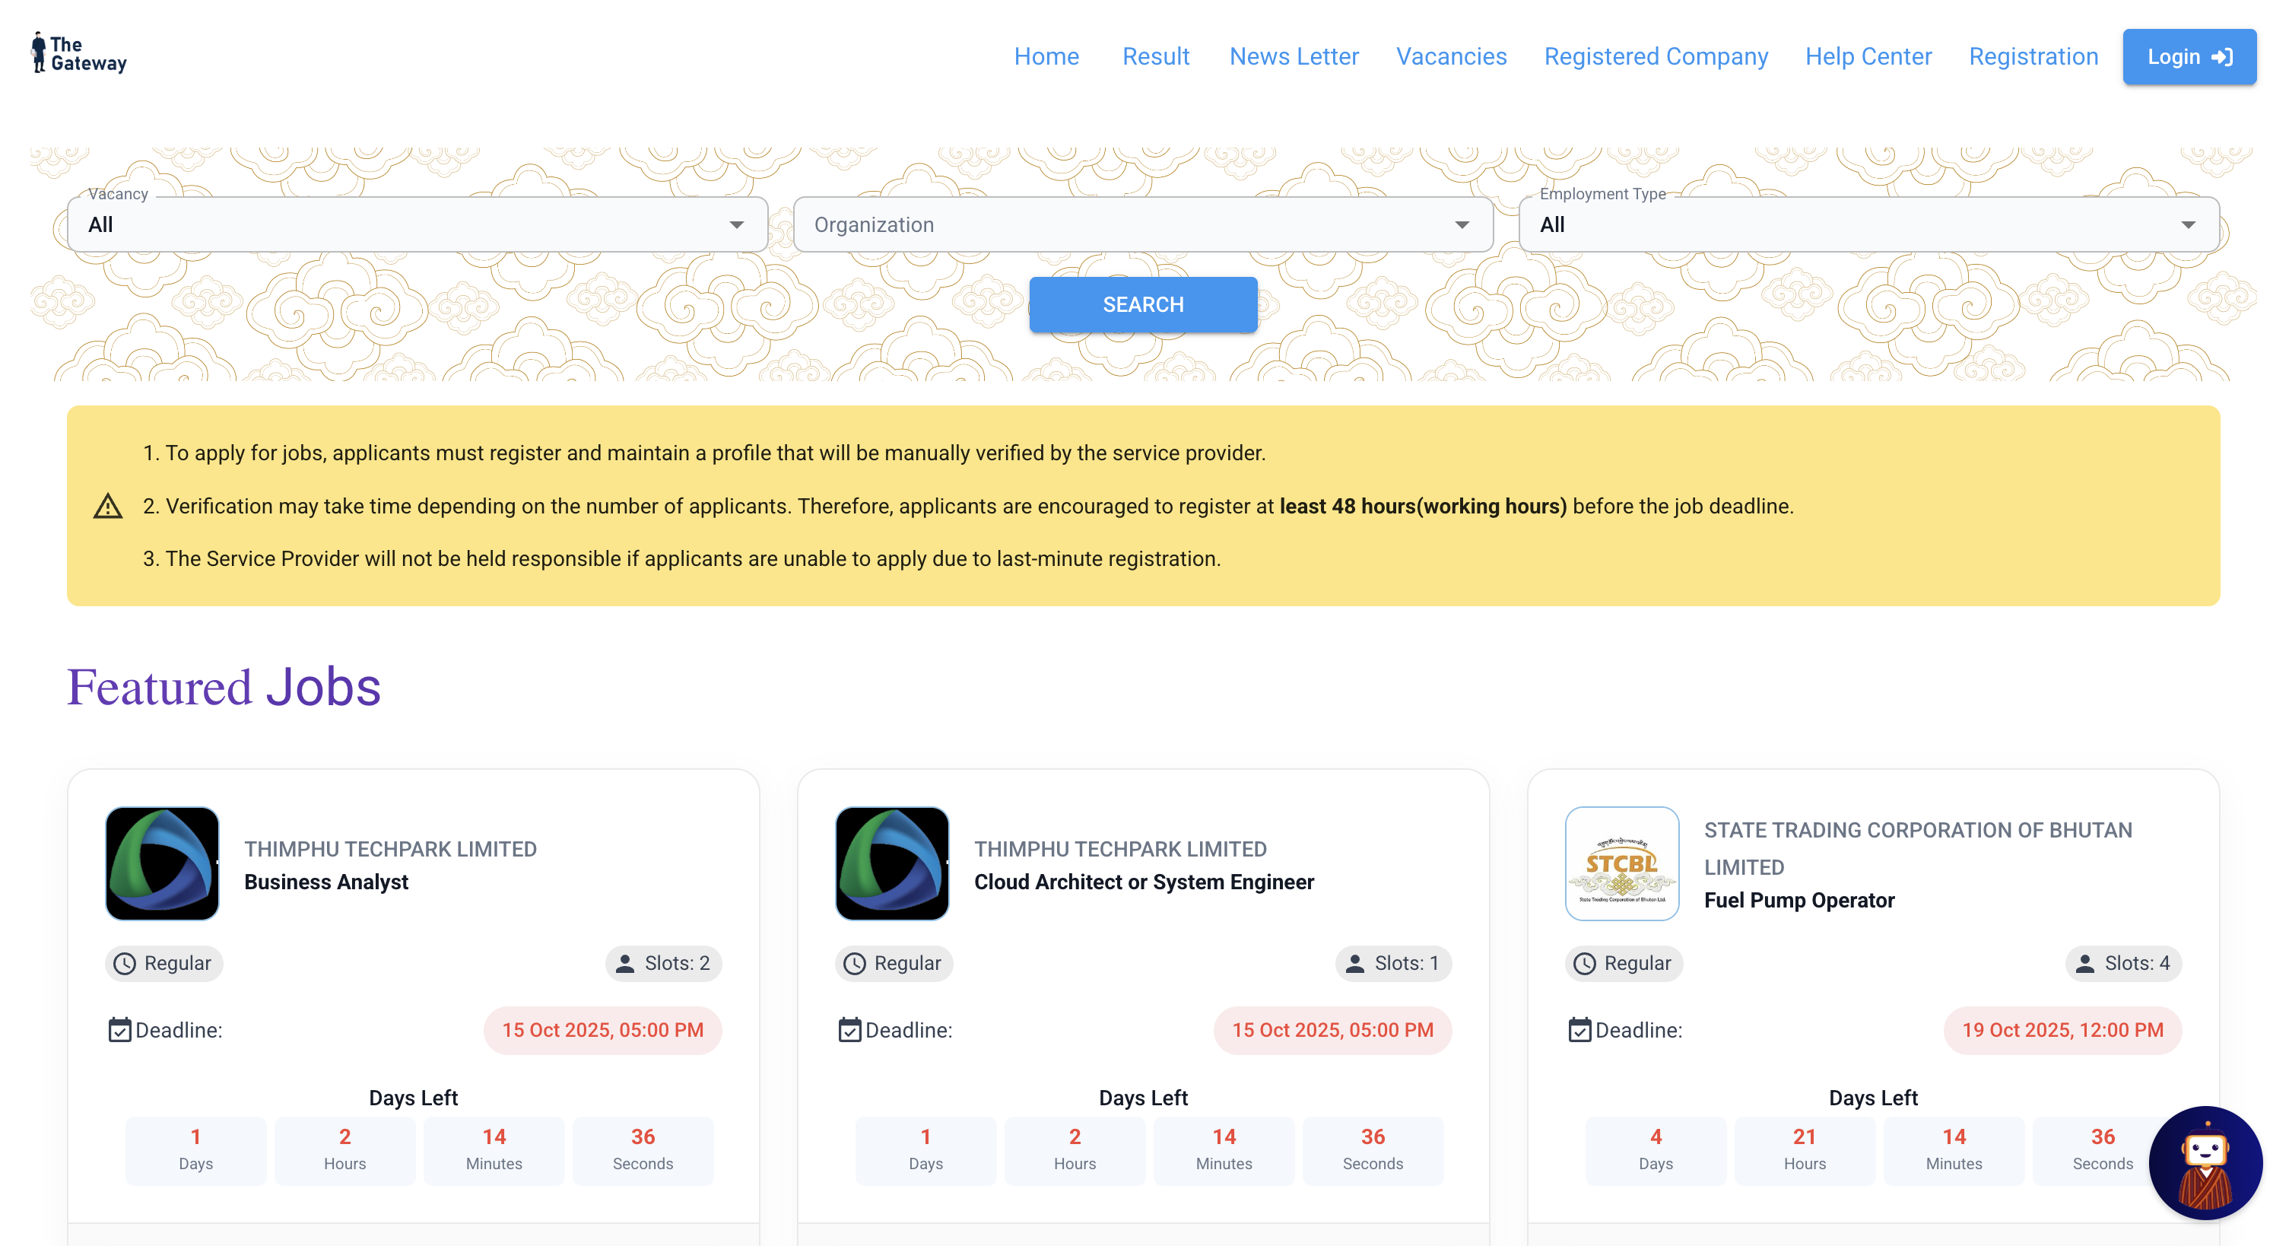Image resolution: width=2289 pixels, height=1246 pixels.
Task: Open the Registered Company page
Action: [x=1656, y=57]
